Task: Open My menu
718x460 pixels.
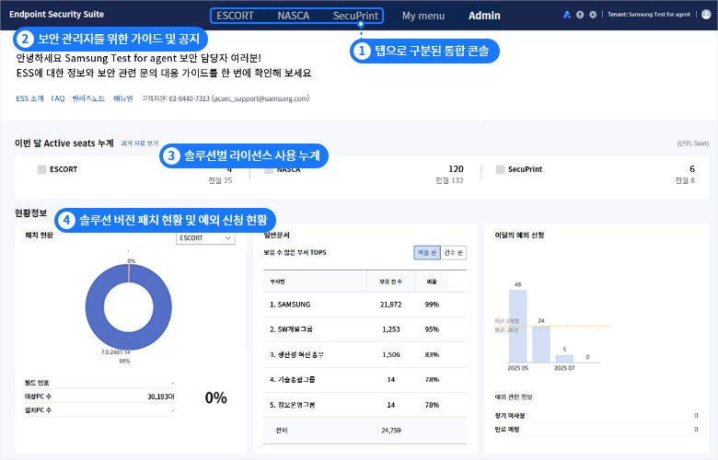Action: click(423, 16)
